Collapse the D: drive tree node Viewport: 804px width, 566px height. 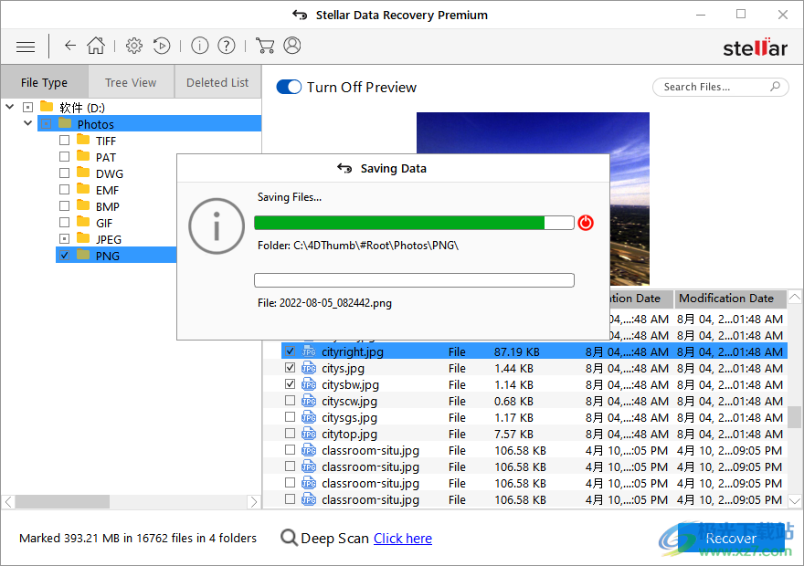pos(10,107)
